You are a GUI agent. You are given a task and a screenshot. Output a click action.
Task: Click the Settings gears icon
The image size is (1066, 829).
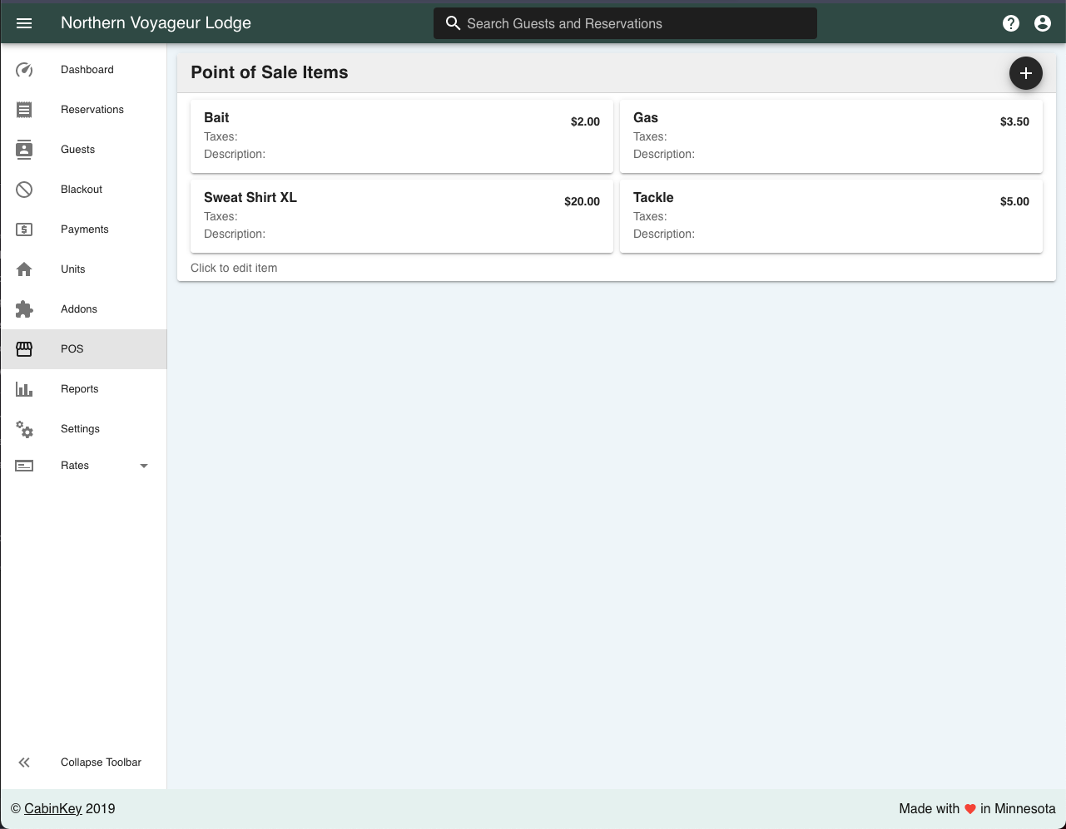coord(25,429)
